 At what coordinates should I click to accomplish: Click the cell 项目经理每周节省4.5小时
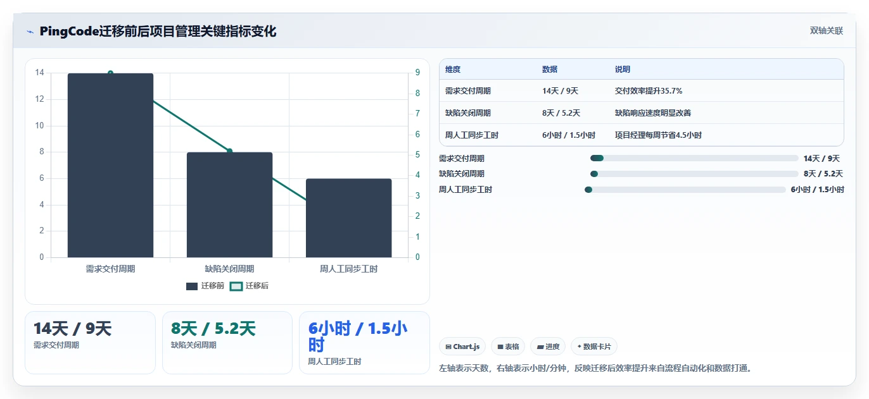[658, 135]
